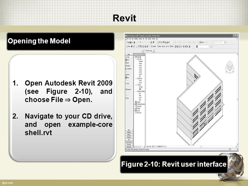248x186 pixels.
Task: Click the Project Browser horizontal scrollbar
Action: click(x=139, y=147)
